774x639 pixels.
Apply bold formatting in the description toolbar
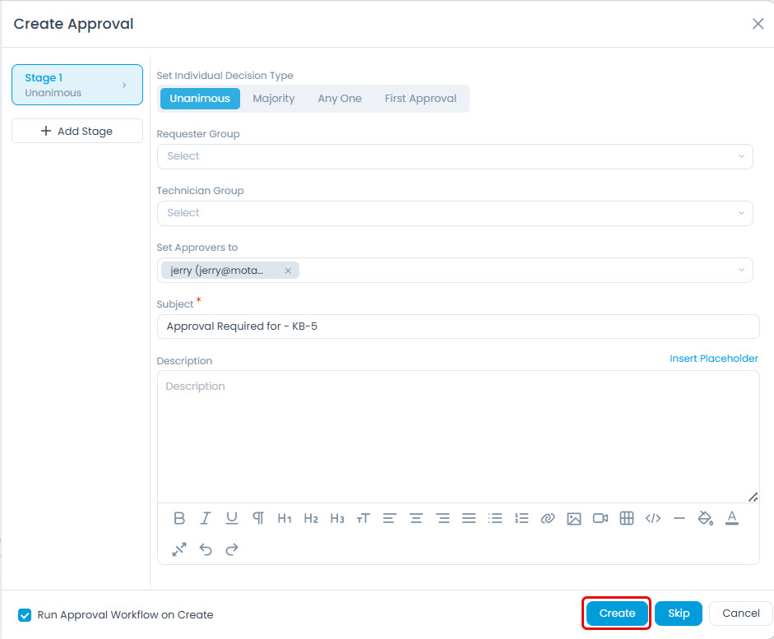[179, 518]
